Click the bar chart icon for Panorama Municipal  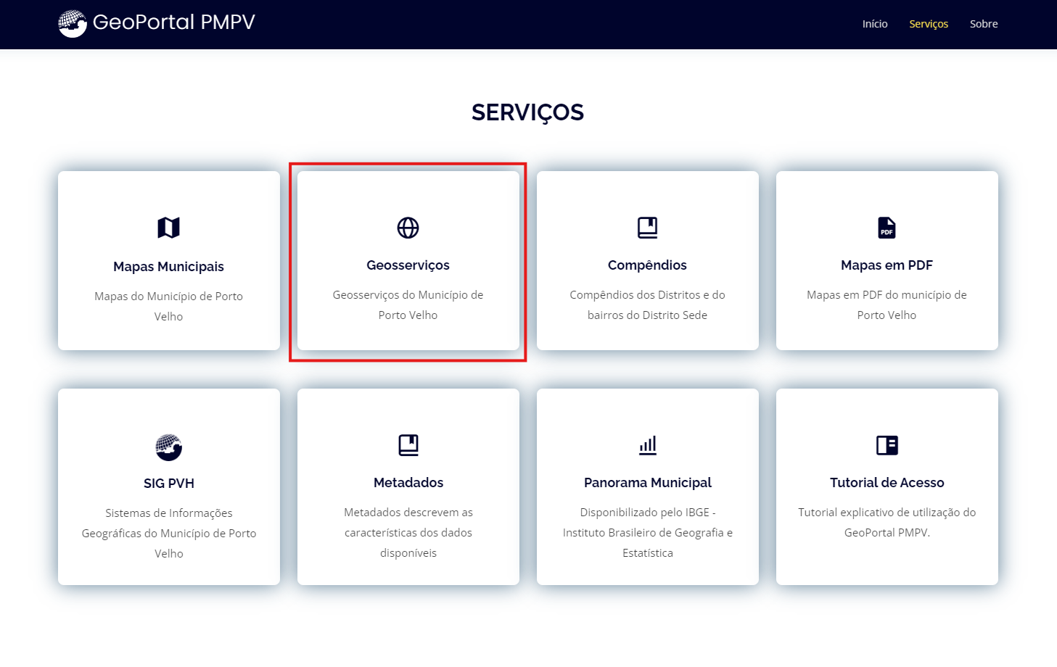point(648,445)
